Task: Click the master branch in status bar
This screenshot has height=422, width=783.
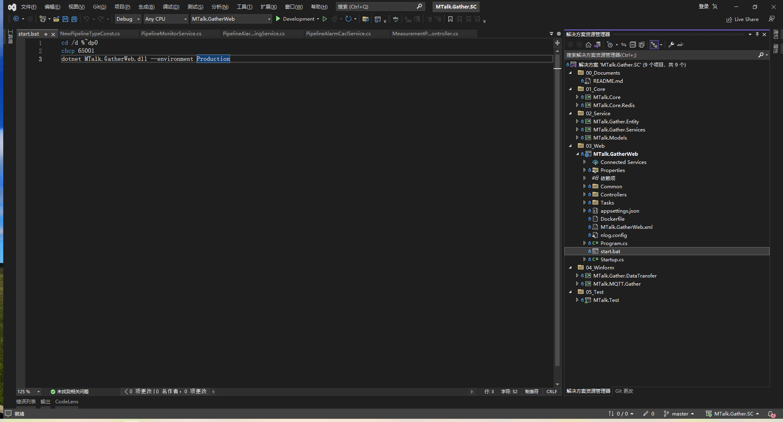Action: pos(681,413)
